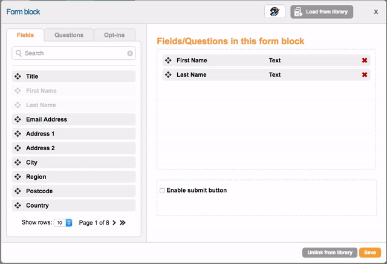Click the drag icon next to Email Address

tap(18, 119)
